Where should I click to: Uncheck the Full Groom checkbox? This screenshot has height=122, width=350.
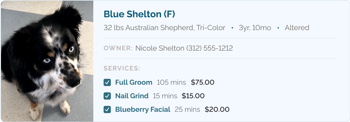pyautogui.click(x=107, y=82)
